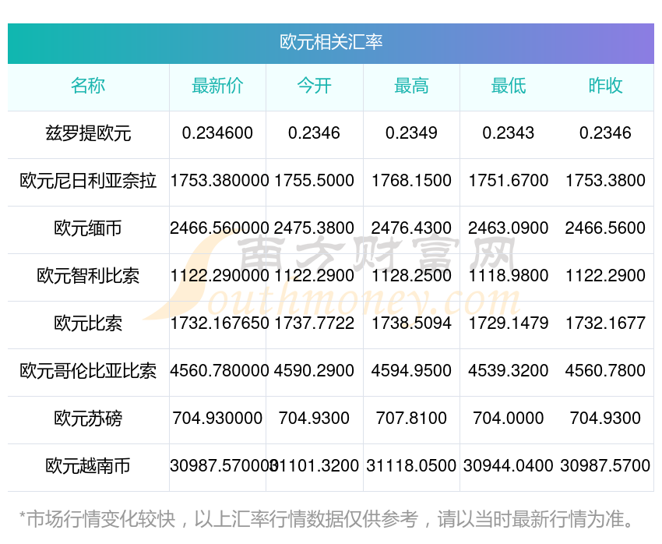Click previous close 30987.5700

coord(605,466)
